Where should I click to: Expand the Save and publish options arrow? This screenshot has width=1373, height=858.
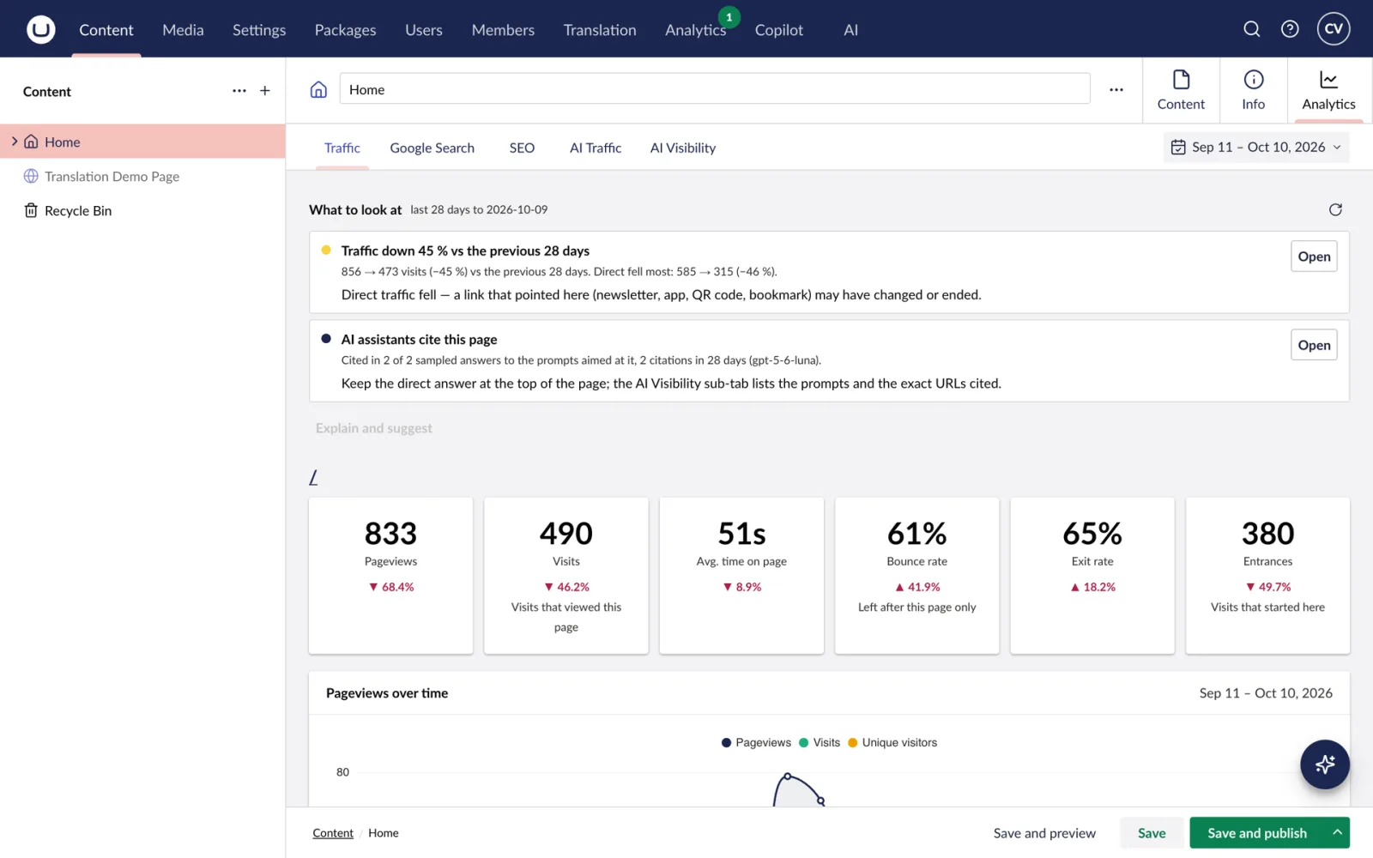click(1337, 832)
